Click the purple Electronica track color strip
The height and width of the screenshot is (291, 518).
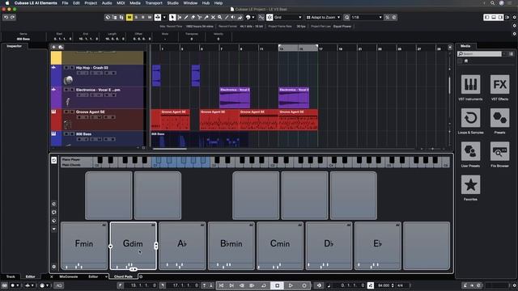click(56, 98)
